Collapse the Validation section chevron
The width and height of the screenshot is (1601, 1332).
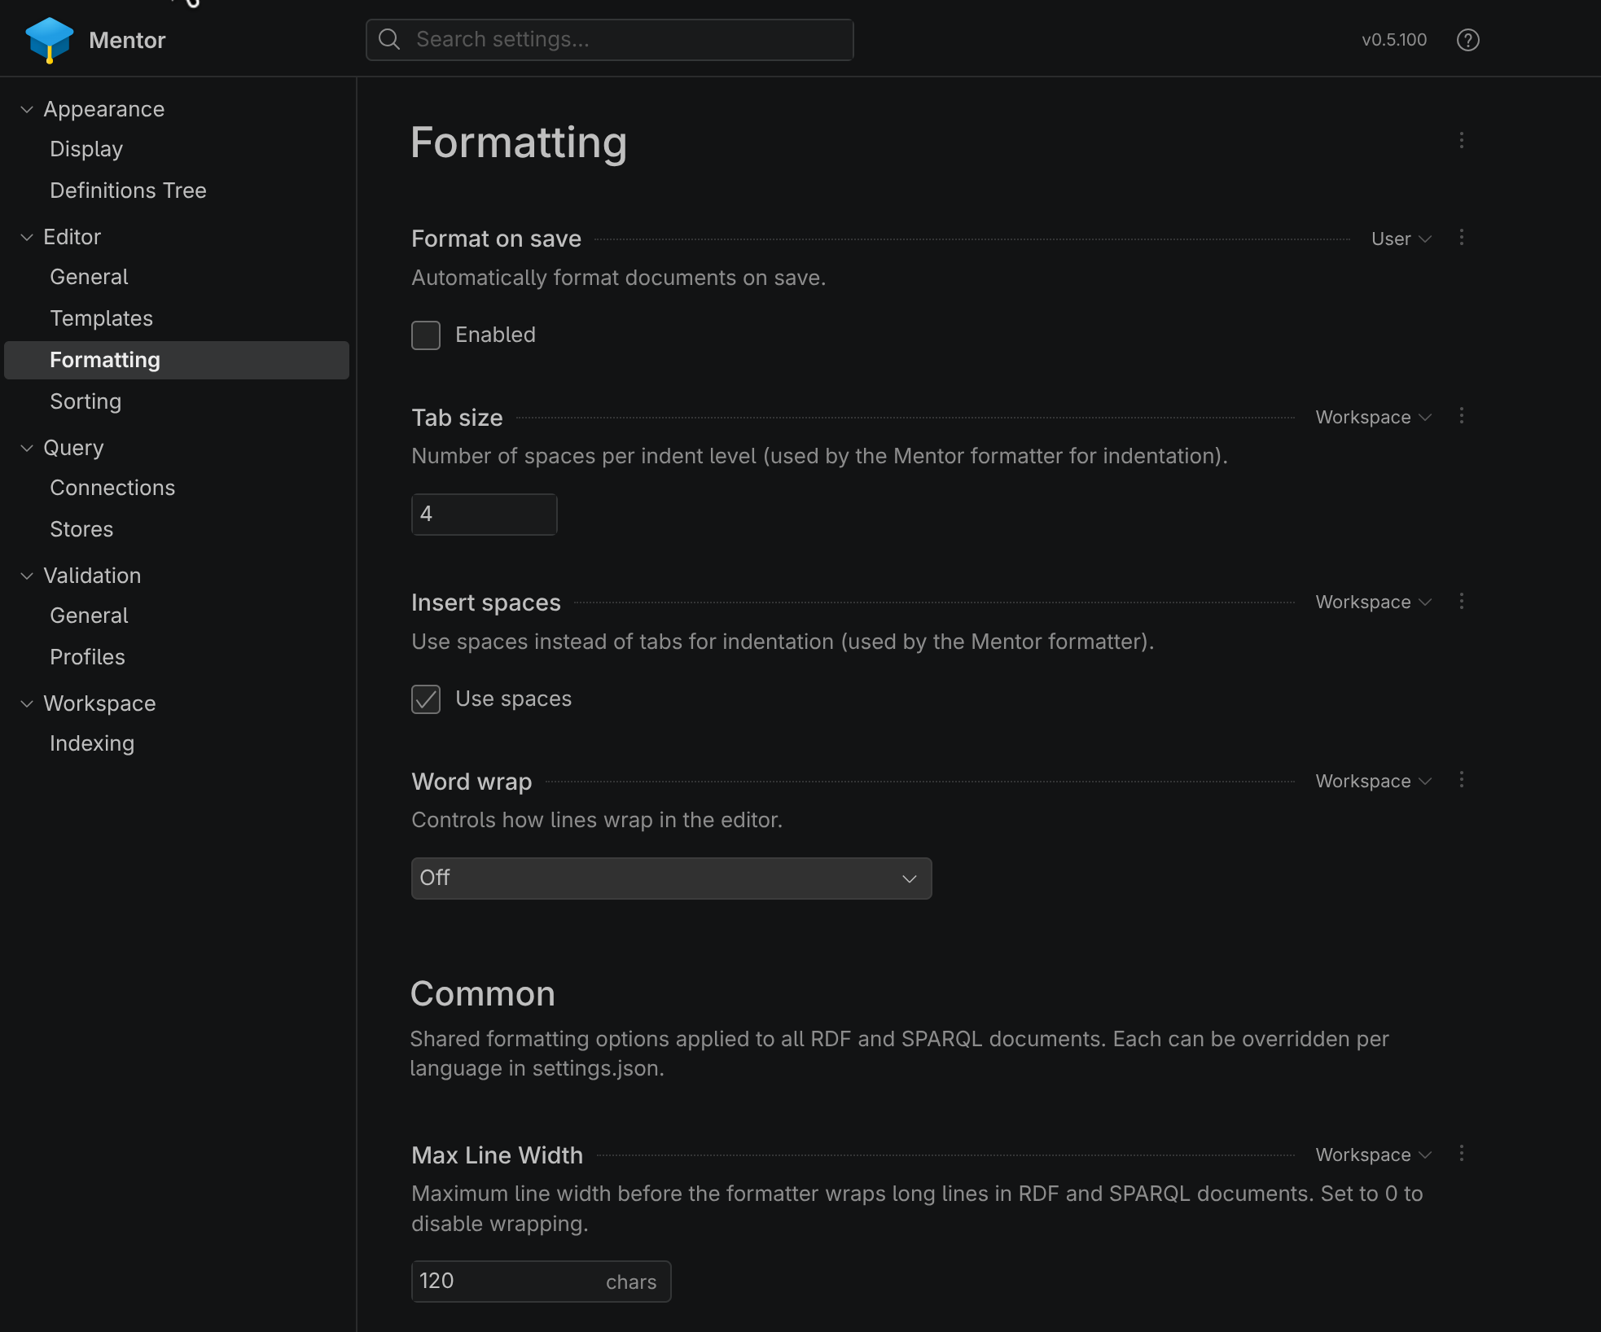pos(27,576)
